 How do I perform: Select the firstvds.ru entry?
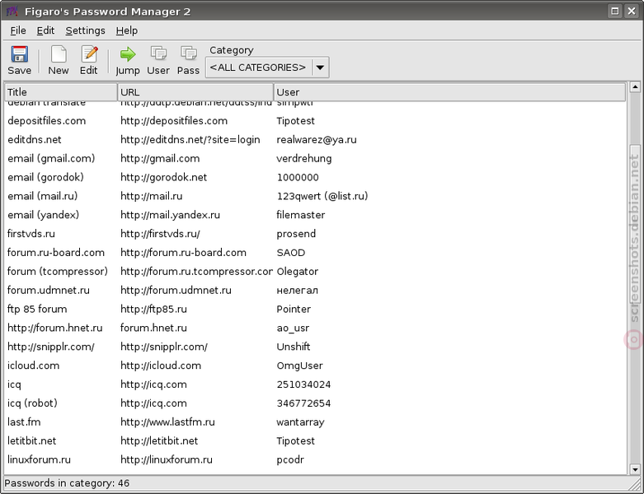click(316, 234)
